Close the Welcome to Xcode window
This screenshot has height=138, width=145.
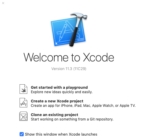(x=3, y=3)
